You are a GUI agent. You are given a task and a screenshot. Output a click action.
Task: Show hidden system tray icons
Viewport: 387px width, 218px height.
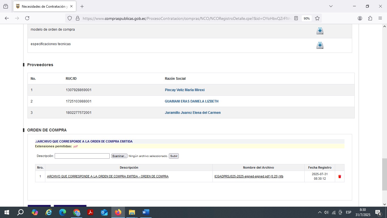[x=320, y=212]
